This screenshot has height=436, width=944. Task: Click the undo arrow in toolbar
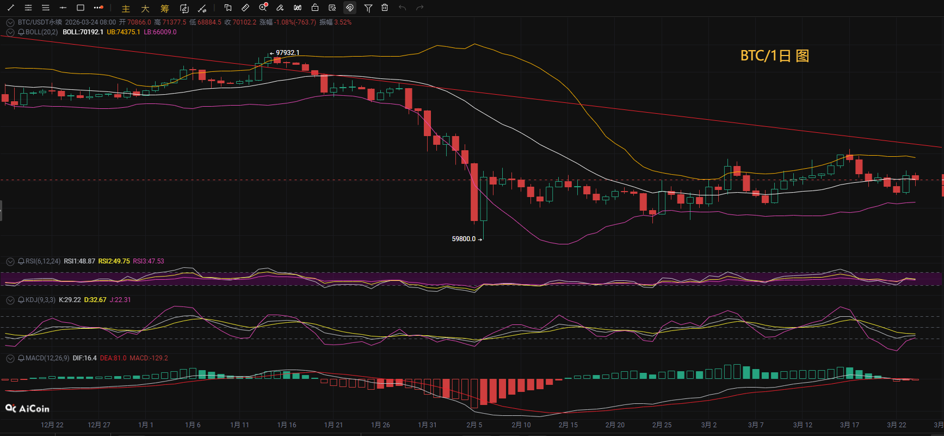pos(402,8)
